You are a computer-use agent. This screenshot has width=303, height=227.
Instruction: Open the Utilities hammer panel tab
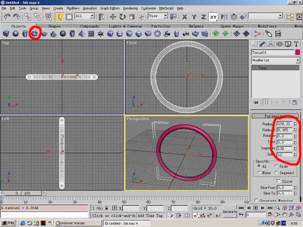point(297,44)
